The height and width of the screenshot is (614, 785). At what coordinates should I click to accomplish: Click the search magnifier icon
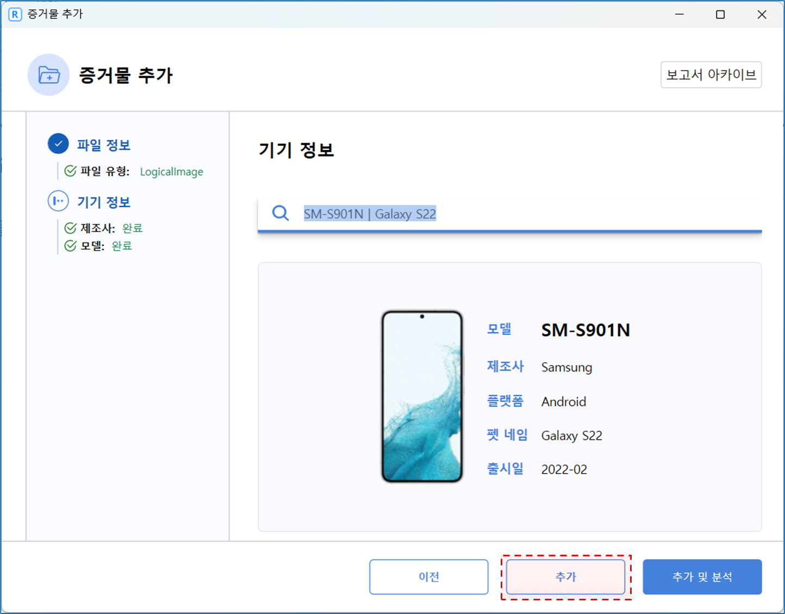(x=281, y=213)
